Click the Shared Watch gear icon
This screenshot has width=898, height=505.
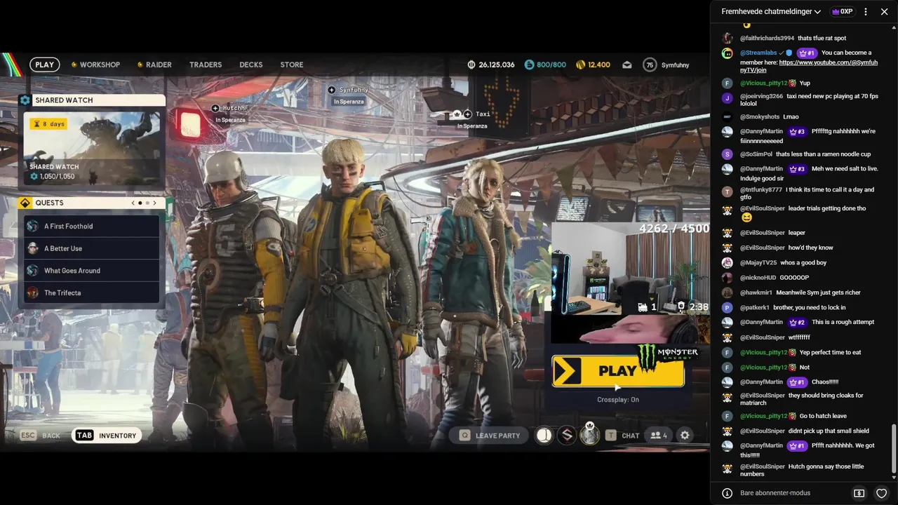point(25,100)
